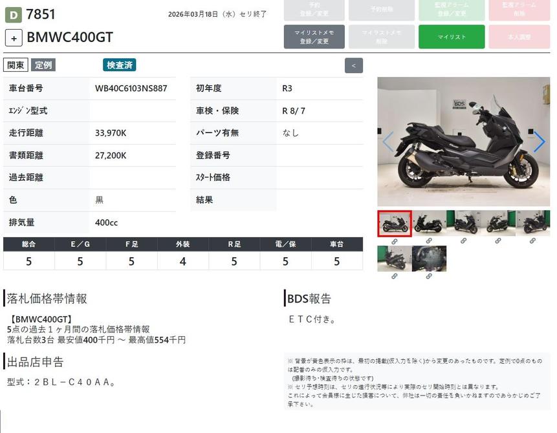557x433 pixels.
Task: Click link icon under rear-view thumbnail in second row
Action: (x=394, y=277)
